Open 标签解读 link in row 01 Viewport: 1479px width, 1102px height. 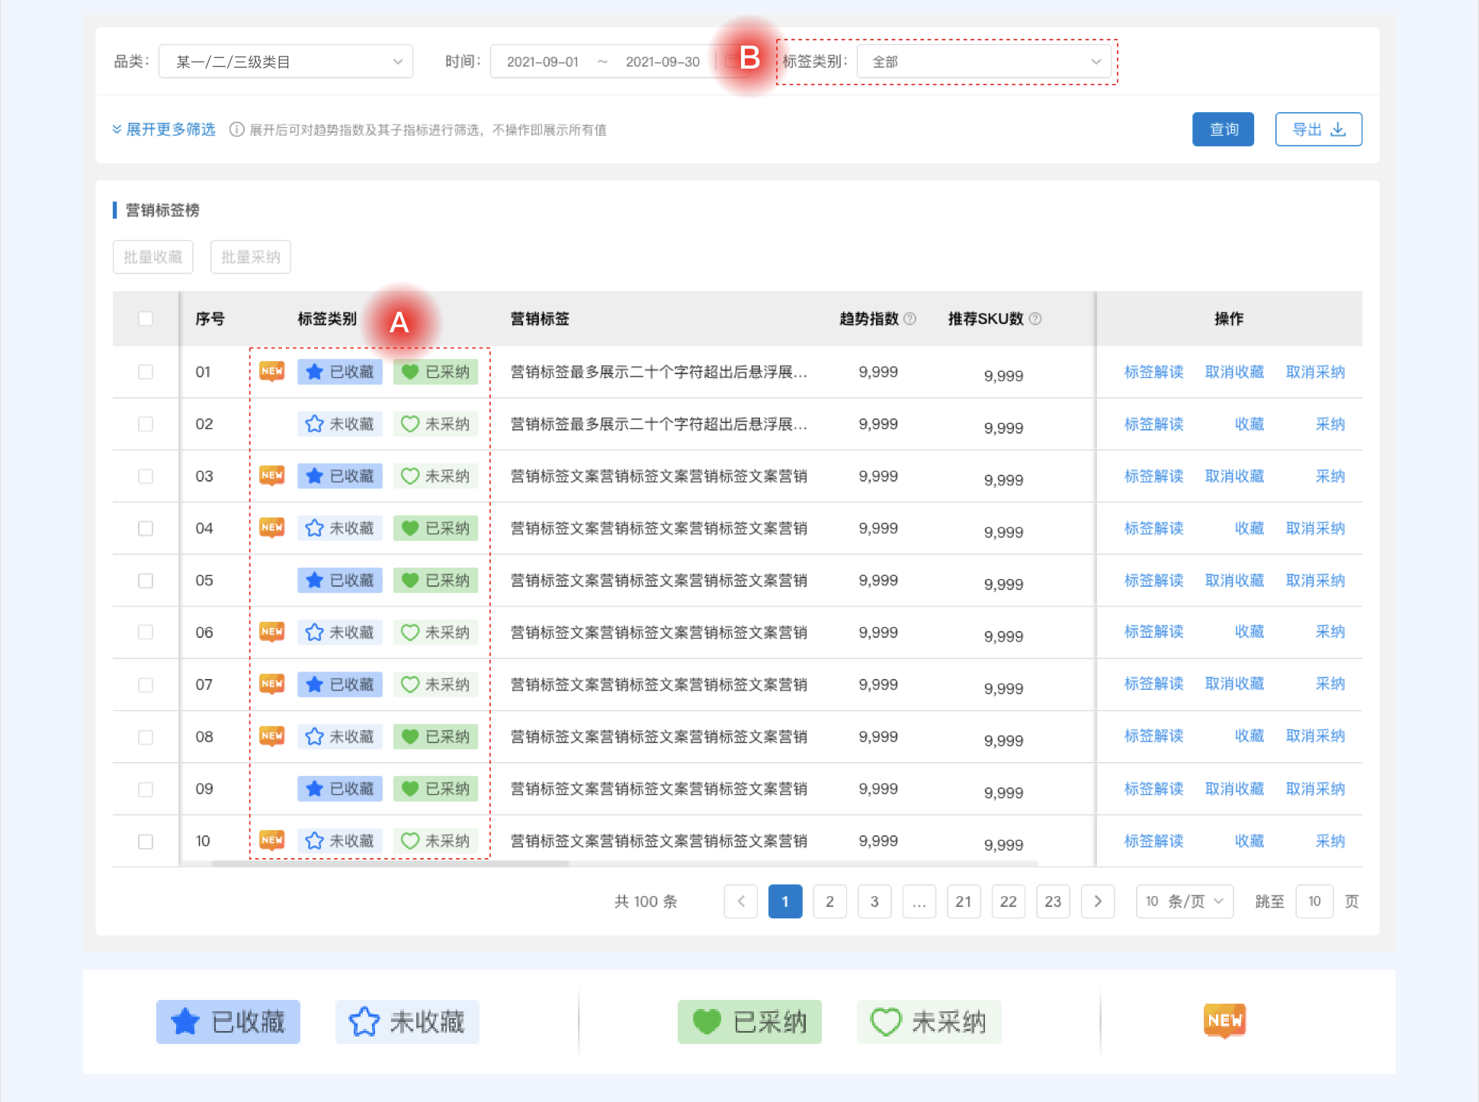coord(1154,372)
